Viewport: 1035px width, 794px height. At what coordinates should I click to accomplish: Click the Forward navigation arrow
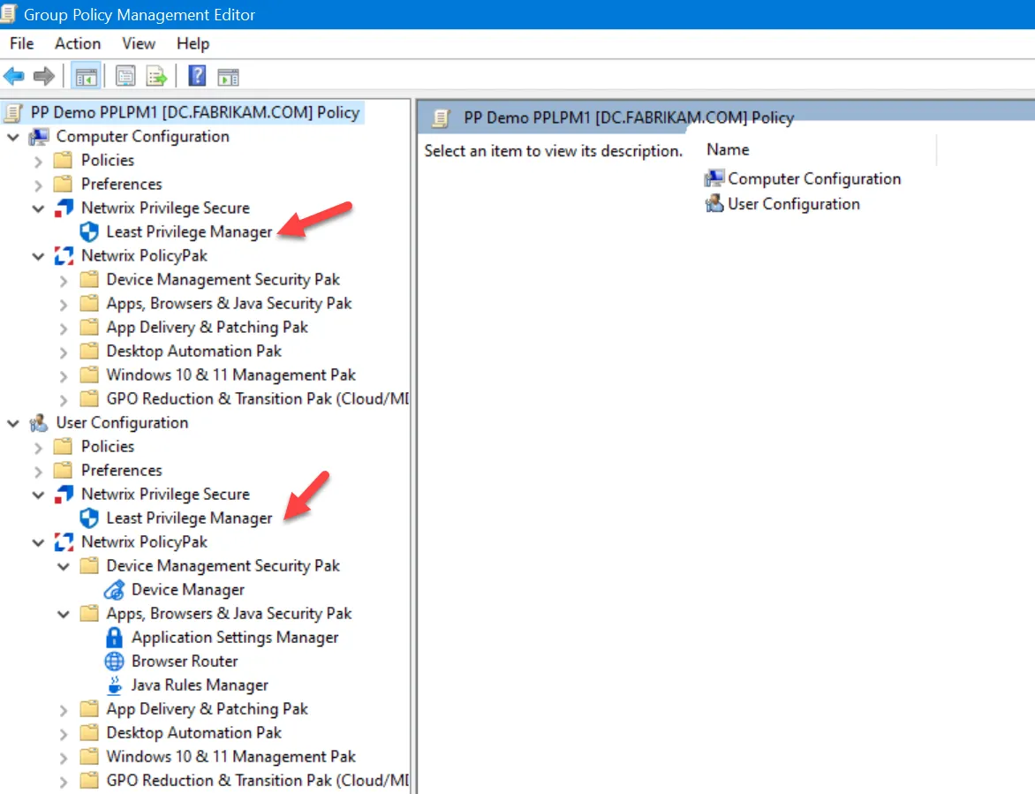pyautogui.click(x=42, y=76)
